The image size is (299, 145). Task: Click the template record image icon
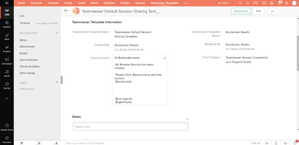(x=76, y=11)
